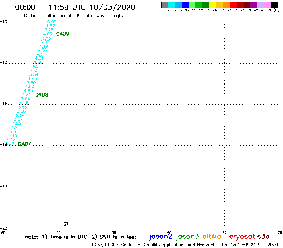This screenshot has height=248, width=283.
Task: Click the 4.60 wave height value
Action: 41,54
